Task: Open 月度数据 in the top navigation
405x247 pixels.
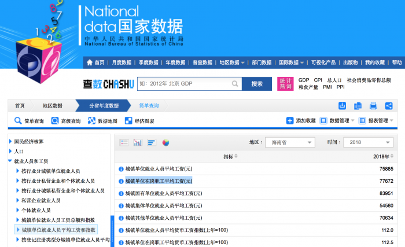Action: (x=122, y=62)
